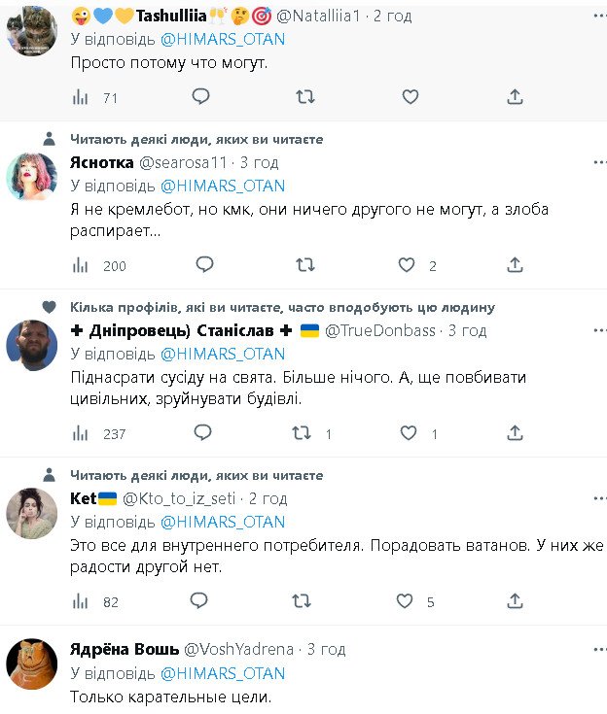Viewport: 607px width, 714px height.
Task: Like Tashulliia's tweet
Action: click(411, 96)
